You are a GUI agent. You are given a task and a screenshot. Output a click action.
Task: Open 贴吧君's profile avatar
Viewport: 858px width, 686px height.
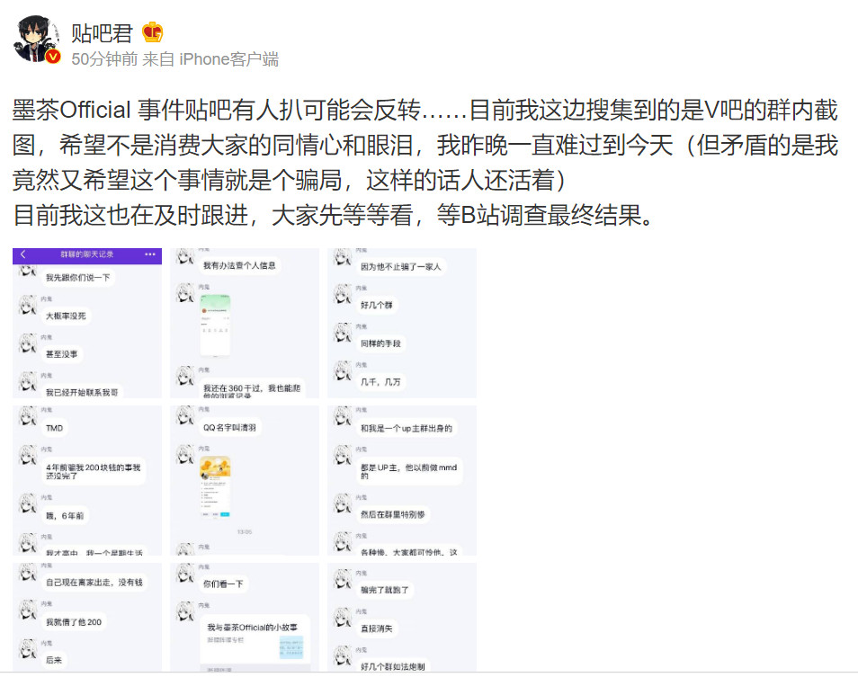coord(36,39)
